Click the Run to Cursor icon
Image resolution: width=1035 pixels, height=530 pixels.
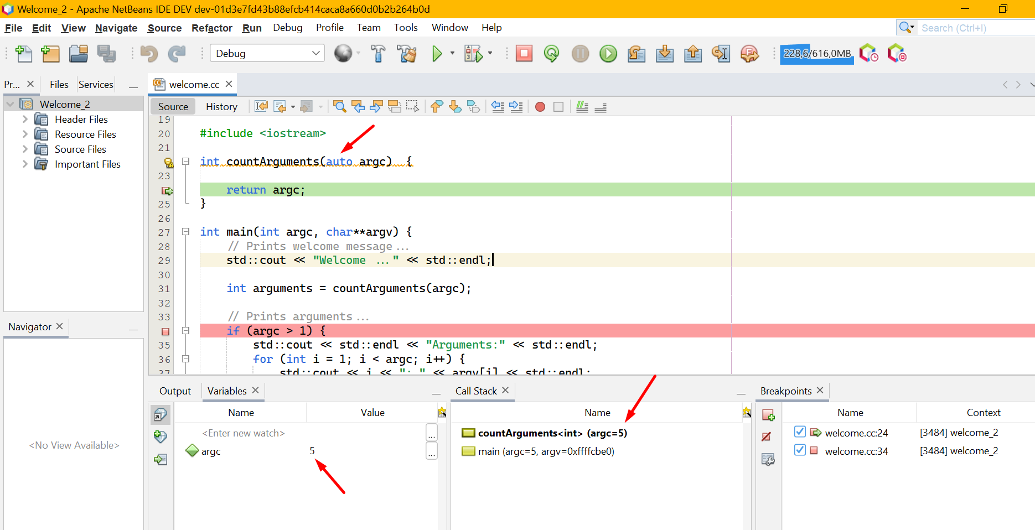point(721,54)
